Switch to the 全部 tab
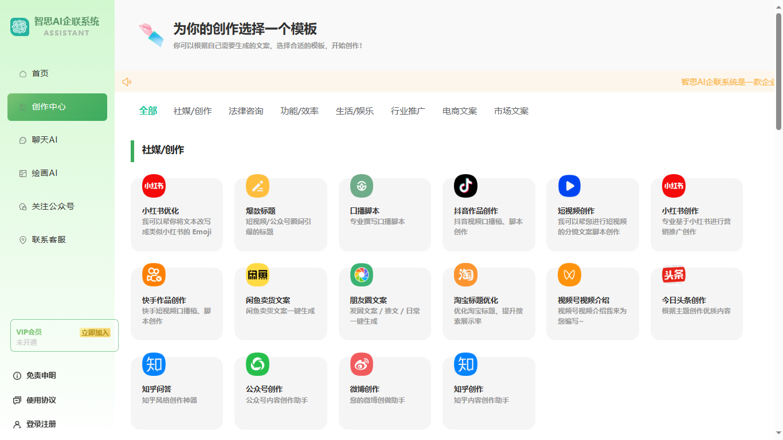 click(148, 111)
